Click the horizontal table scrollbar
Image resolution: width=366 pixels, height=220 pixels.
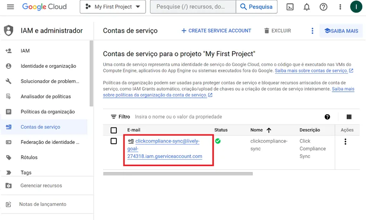pos(178,174)
